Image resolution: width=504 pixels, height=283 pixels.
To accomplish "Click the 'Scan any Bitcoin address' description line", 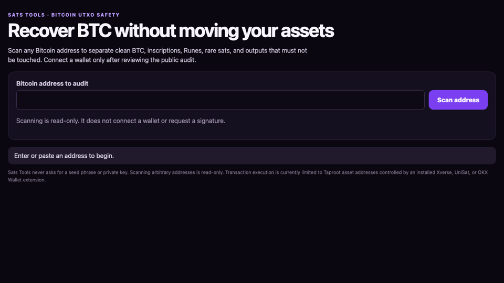I will (157, 51).
